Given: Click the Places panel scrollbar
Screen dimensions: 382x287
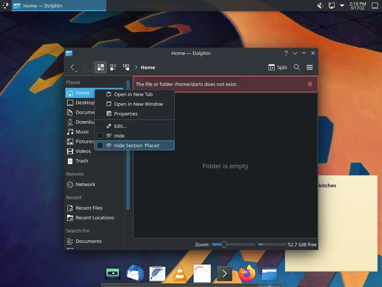Looking at the screenshot, I should click(128, 145).
